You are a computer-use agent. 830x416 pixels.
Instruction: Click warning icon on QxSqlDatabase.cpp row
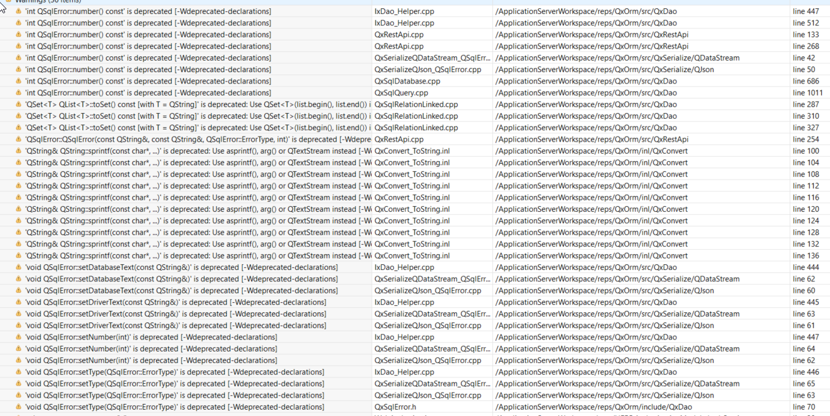pos(19,82)
